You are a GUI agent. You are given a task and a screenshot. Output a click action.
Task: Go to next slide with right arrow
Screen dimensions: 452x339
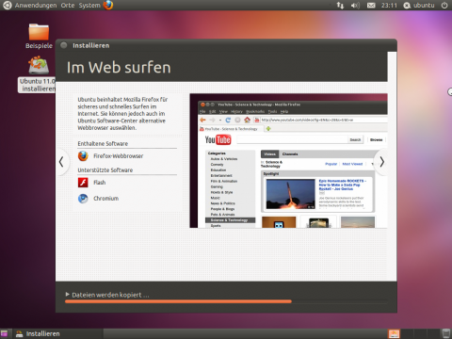(x=381, y=162)
